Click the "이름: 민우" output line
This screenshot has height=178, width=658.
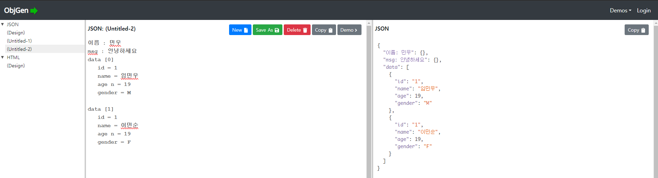click(406, 53)
